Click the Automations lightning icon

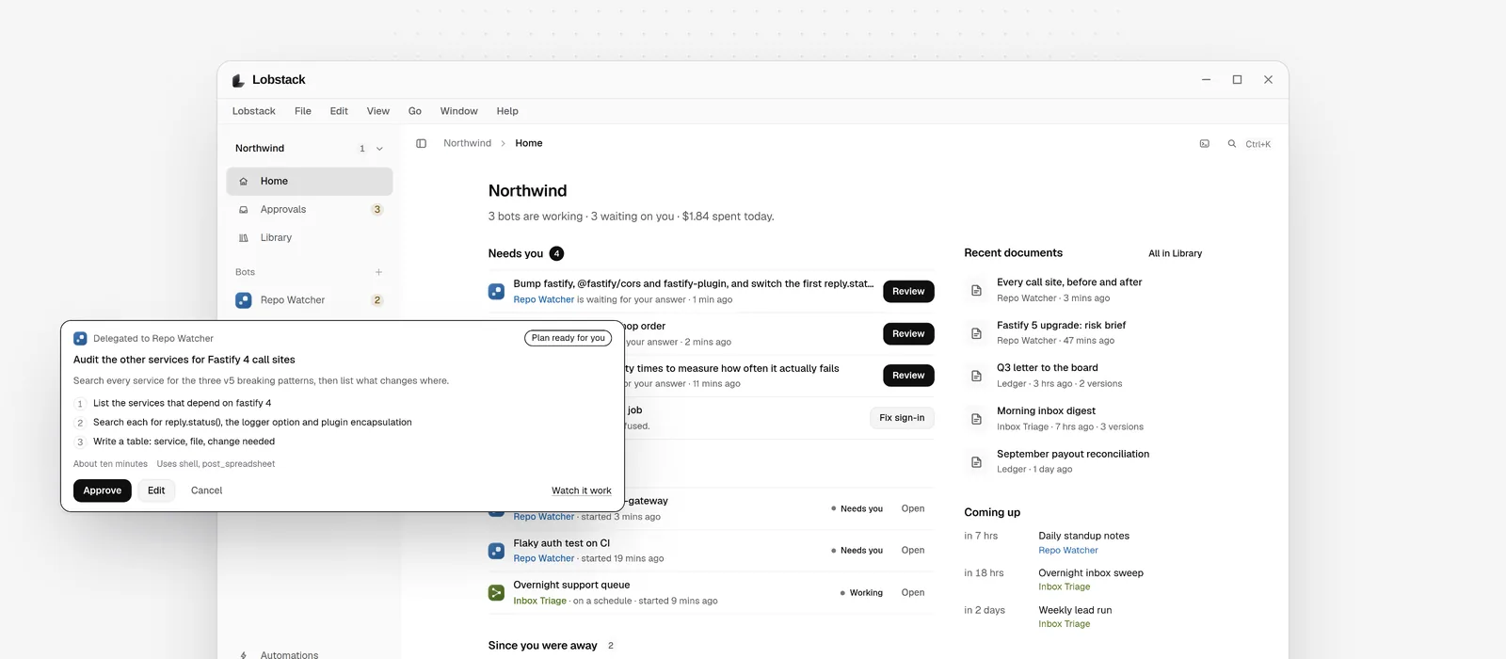(244, 655)
